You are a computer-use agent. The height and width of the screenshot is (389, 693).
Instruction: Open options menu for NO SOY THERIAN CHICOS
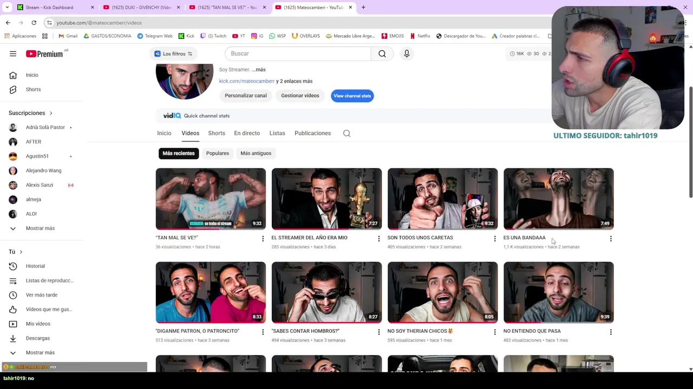[x=495, y=332]
